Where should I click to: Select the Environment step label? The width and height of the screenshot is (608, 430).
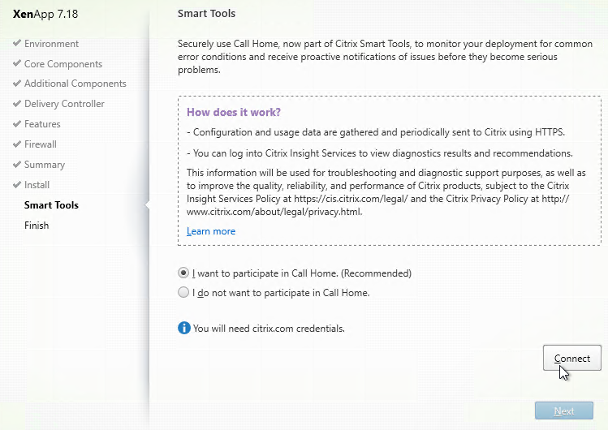coord(51,43)
